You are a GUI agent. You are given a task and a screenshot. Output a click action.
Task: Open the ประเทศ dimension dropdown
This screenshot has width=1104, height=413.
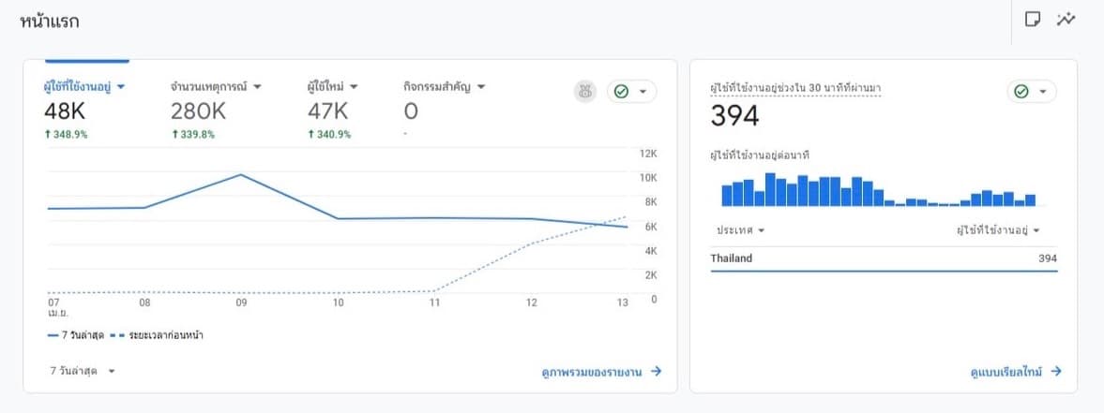tap(741, 230)
